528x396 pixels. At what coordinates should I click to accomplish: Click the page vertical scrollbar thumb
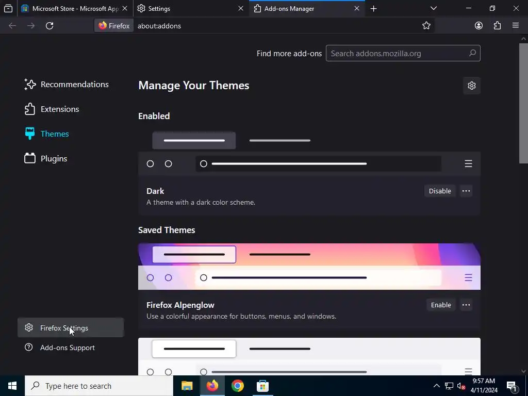[x=523, y=103]
